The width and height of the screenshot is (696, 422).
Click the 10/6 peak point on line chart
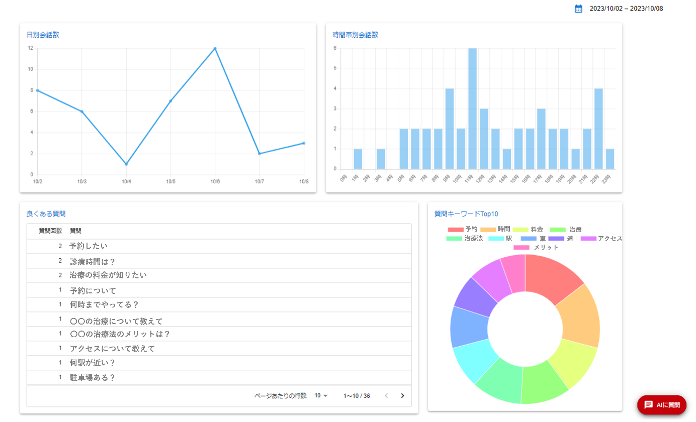tap(215, 48)
